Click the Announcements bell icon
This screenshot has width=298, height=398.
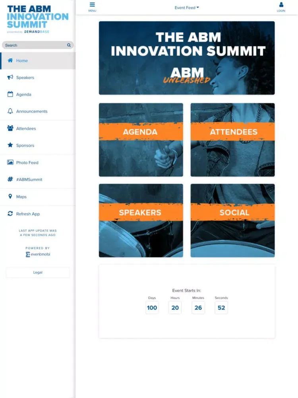click(10, 111)
